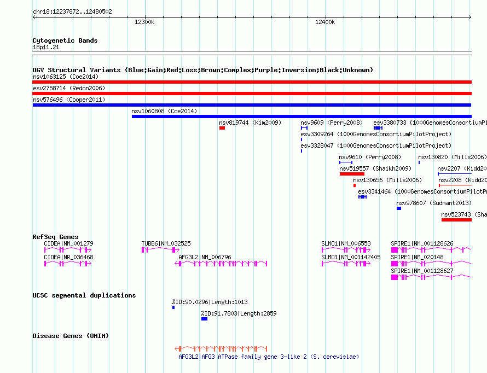The image size is (487, 373).
Task: Click the SLMO1|NM_006553 gene model
Action: click(x=346, y=250)
